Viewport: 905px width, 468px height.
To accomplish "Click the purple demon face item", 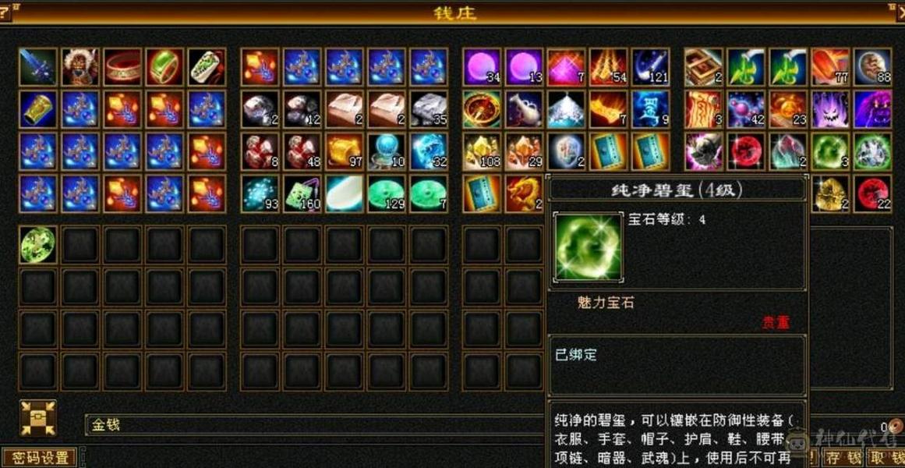I will (830, 109).
